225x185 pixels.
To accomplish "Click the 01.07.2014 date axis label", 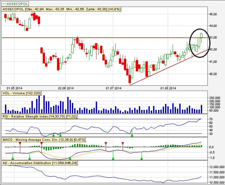I will [x=114, y=88].
